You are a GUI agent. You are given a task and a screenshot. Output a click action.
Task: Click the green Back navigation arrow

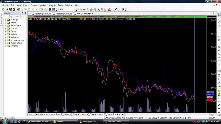click(x=42, y=9)
